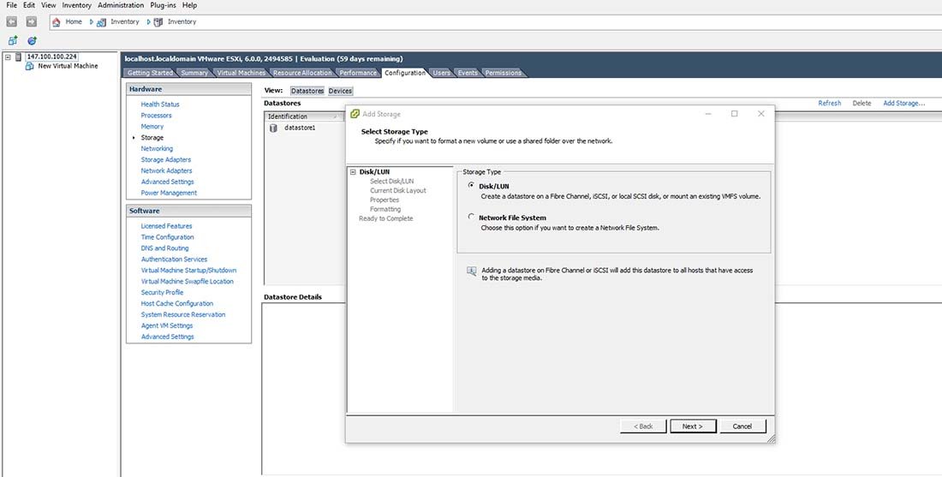Open Processors in Hardware panel

click(x=156, y=116)
